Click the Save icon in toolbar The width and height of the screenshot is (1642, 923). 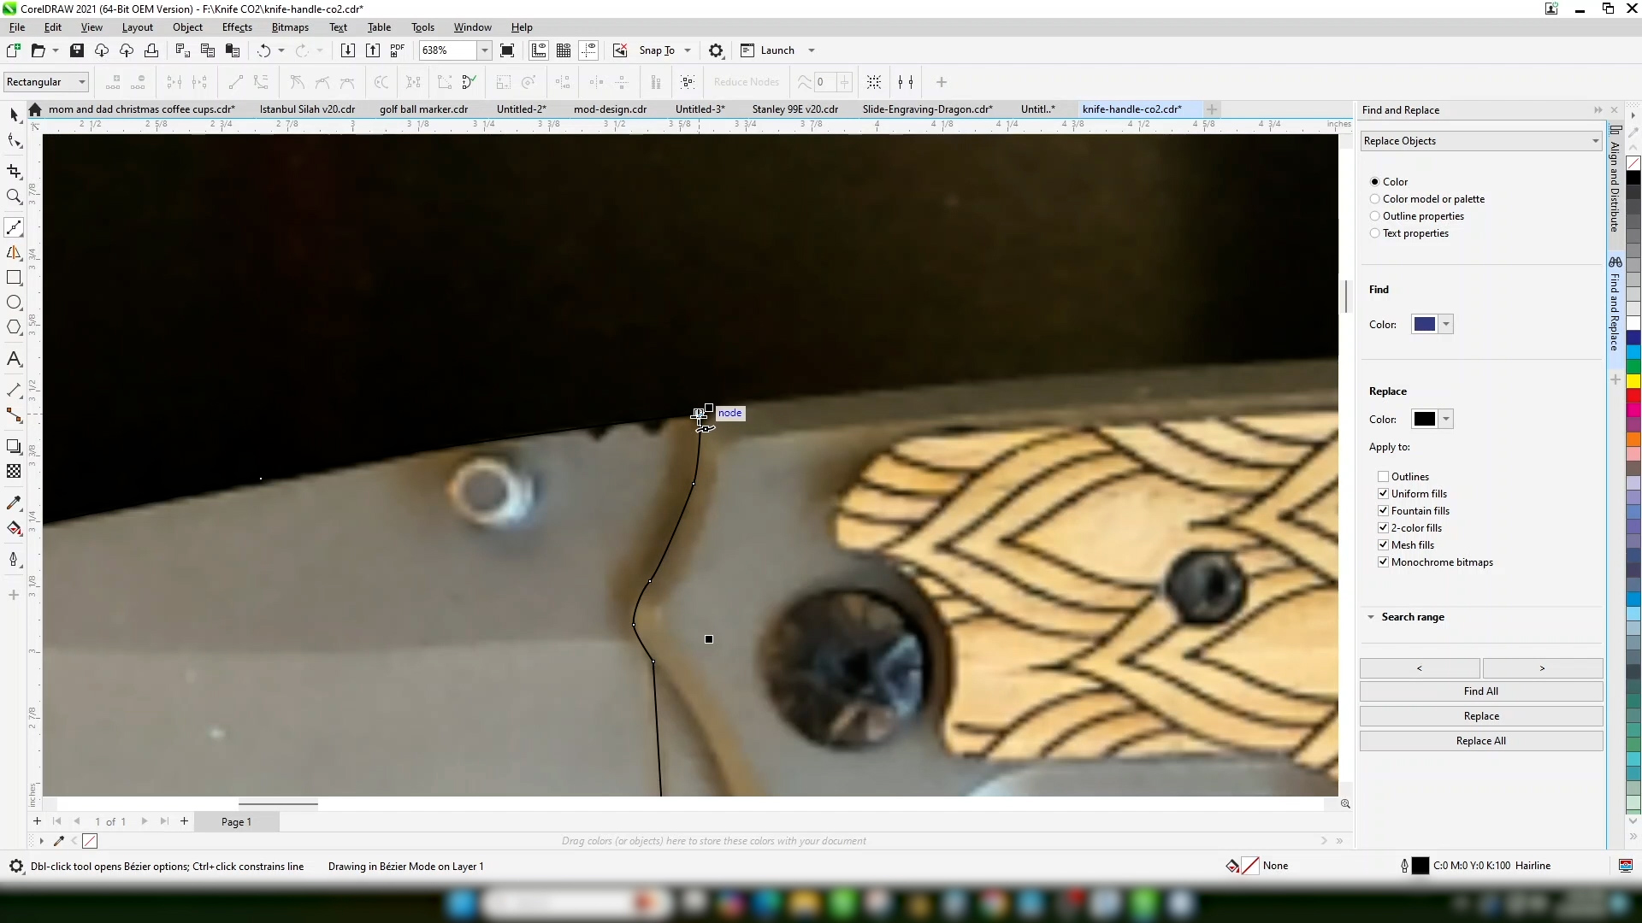coord(77,50)
